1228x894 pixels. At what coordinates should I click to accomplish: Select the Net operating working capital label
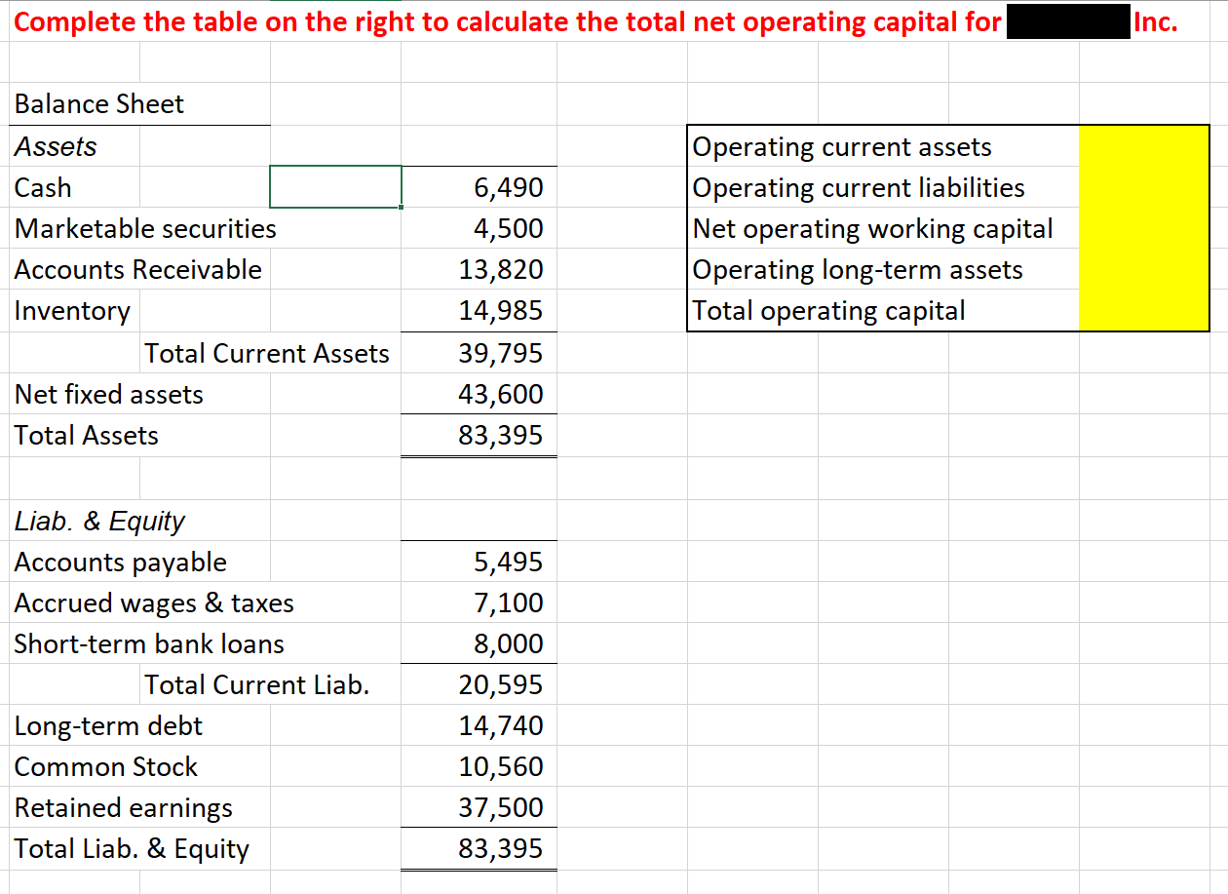point(871,228)
